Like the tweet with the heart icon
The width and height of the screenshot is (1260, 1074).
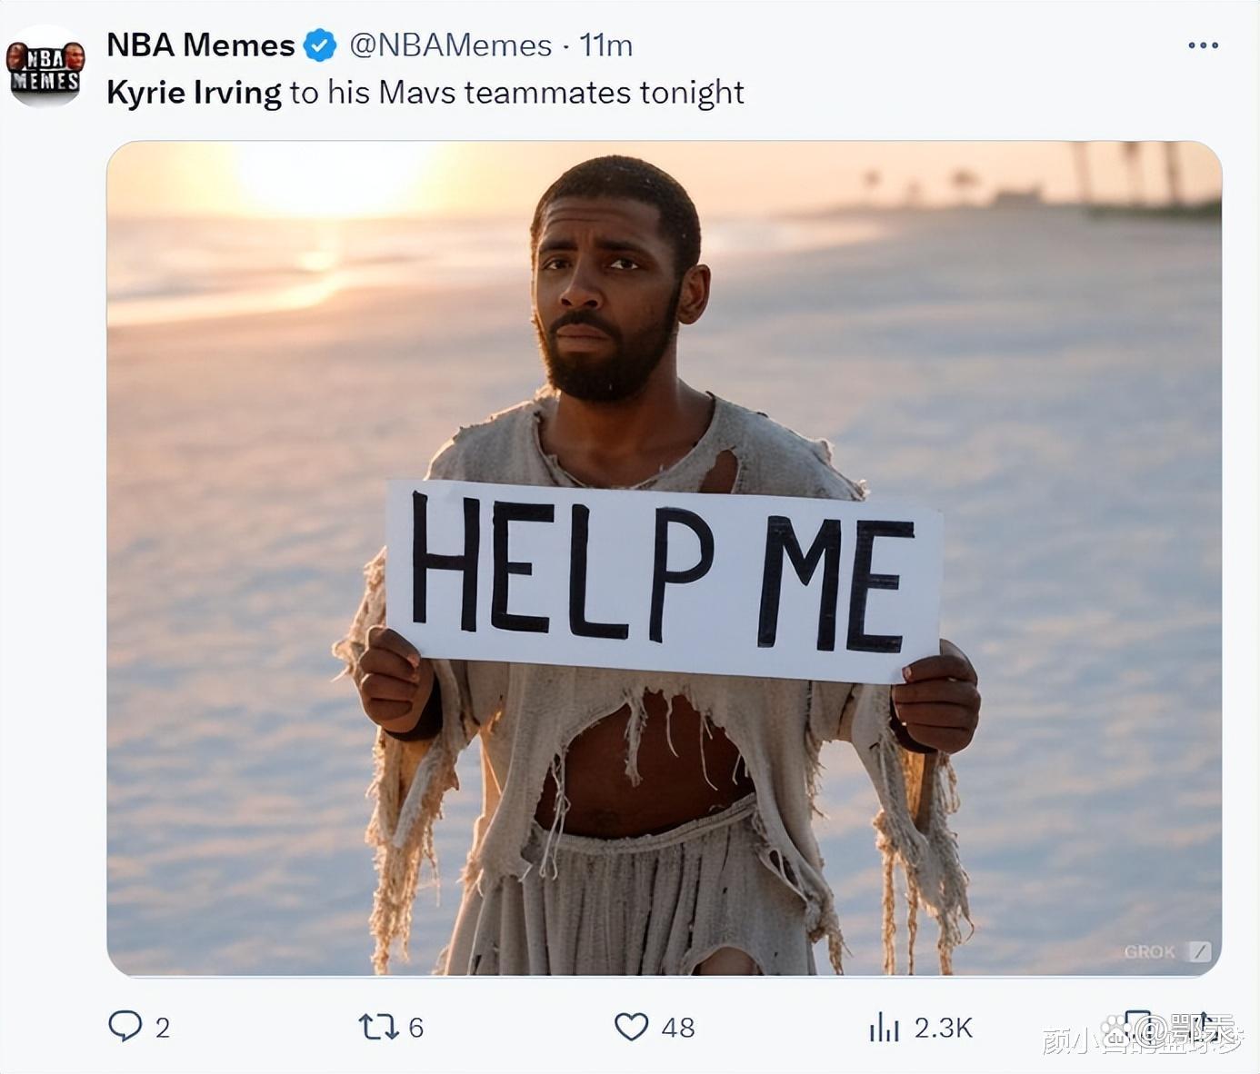point(631,1028)
